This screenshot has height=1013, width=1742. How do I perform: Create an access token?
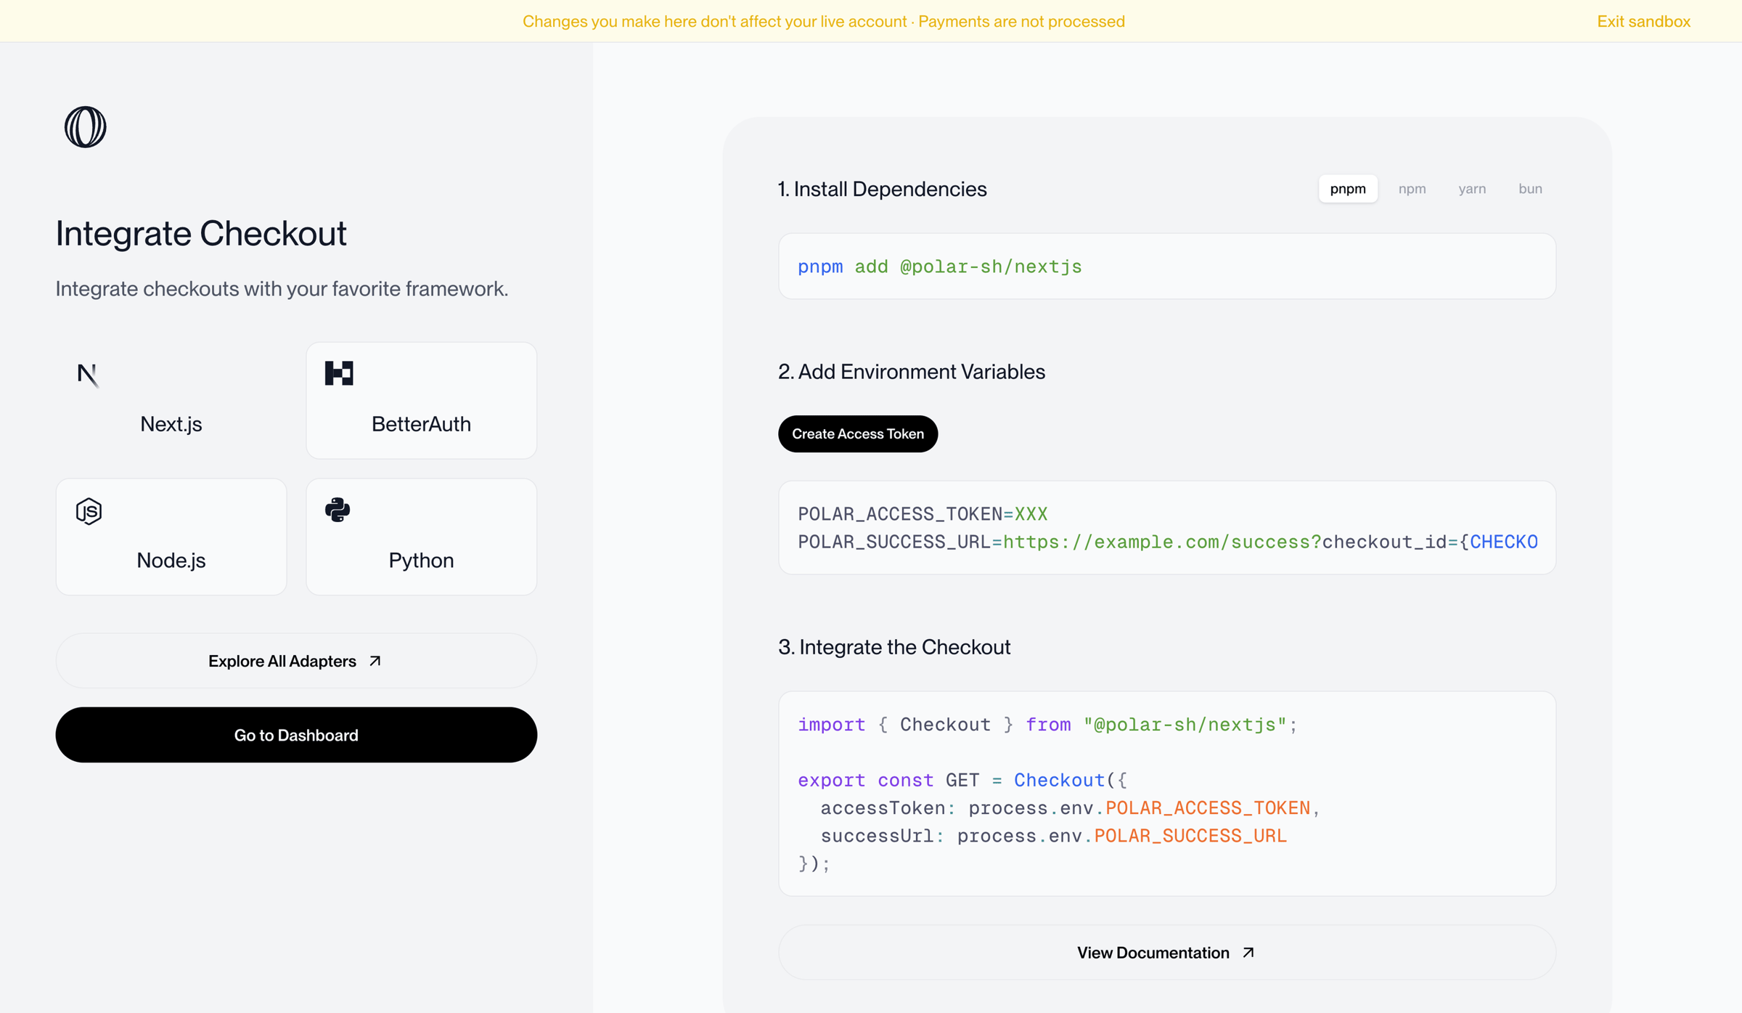pyautogui.click(x=858, y=434)
